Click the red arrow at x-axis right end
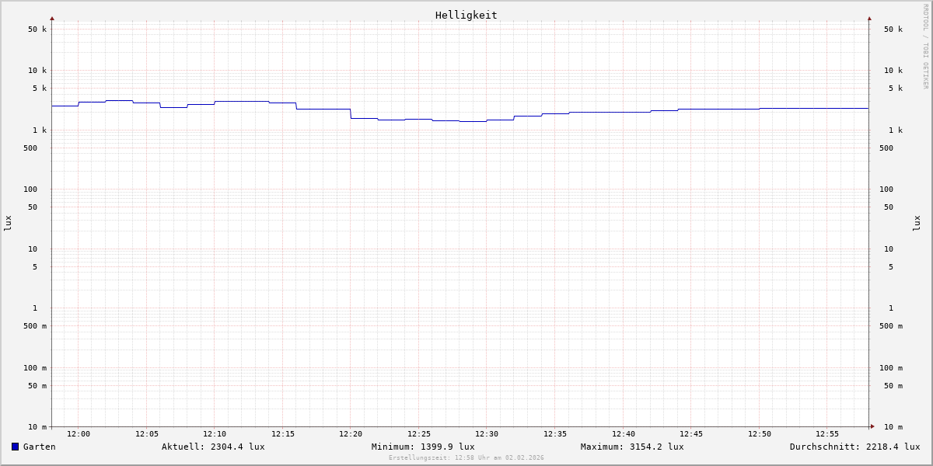 click(x=872, y=426)
